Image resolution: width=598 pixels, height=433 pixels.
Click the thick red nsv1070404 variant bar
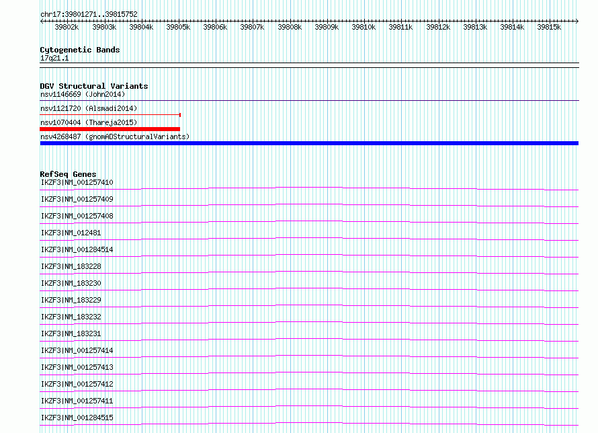(110, 129)
